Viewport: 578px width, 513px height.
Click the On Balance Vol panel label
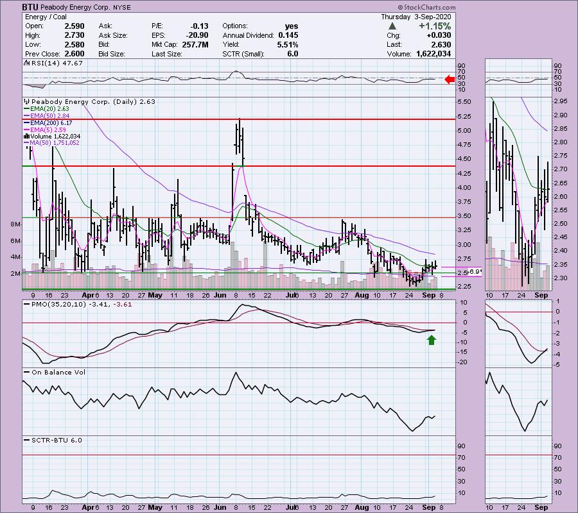(x=58, y=373)
